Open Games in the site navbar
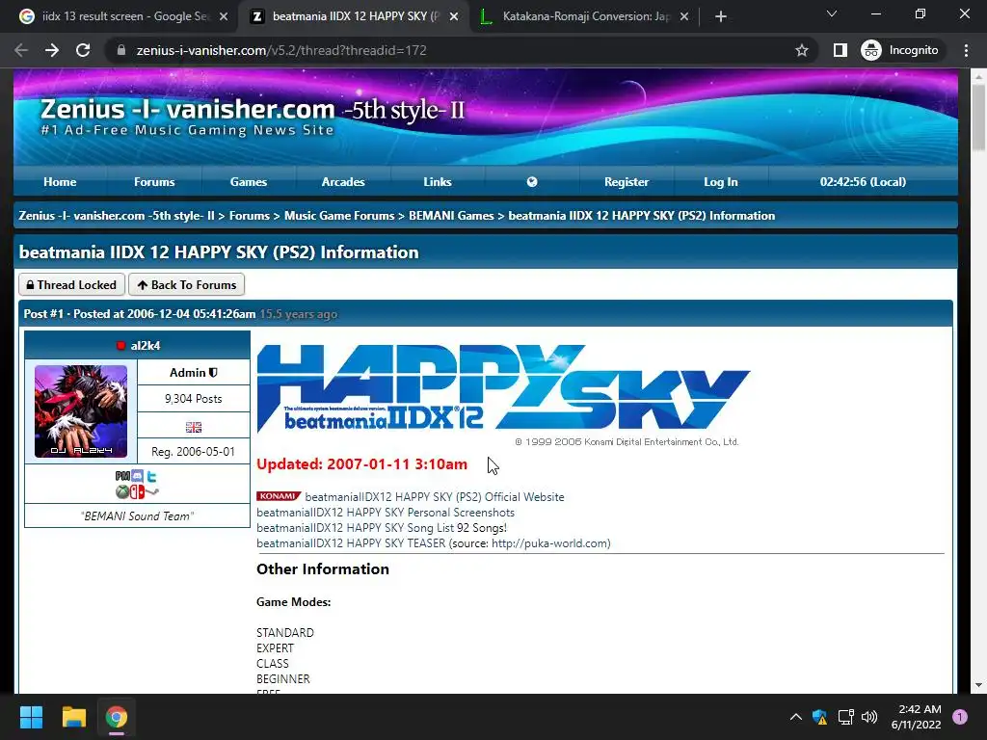The image size is (987, 740). (x=249, y=182)
